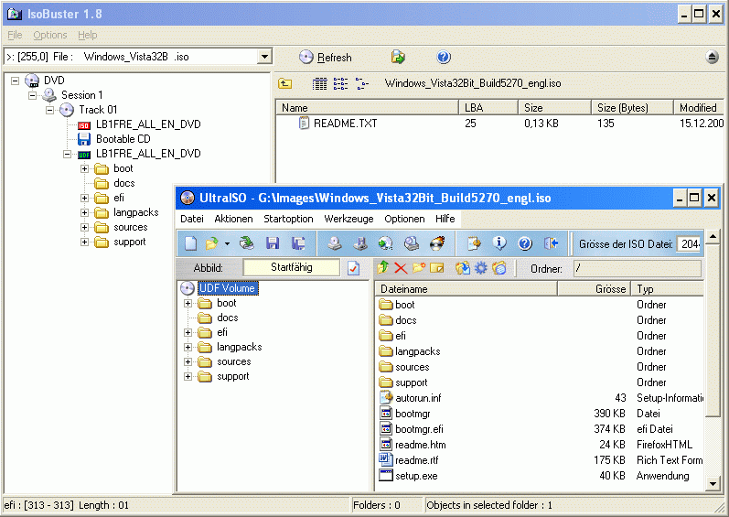Viewport: 729px width, 517px height.
Task: Click the convert image disc icon with green arrow
Action: (385, 243)
